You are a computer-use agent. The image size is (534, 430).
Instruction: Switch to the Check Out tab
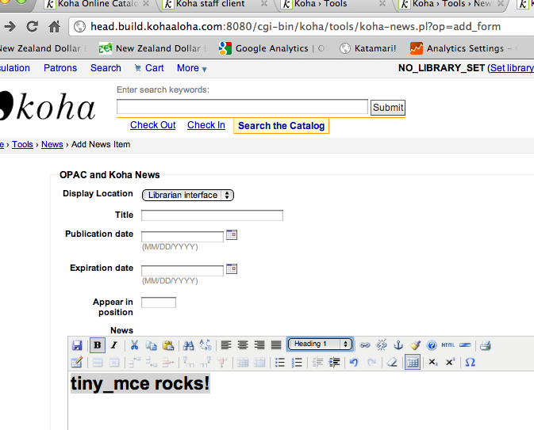(x=152, y=125)
